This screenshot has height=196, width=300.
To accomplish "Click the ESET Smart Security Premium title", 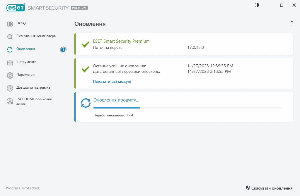I will click(121, 41).
